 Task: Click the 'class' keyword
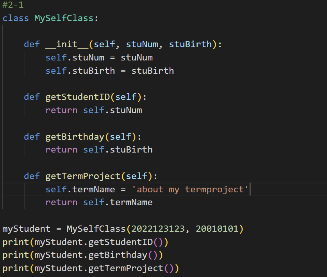tap(16, 18)
